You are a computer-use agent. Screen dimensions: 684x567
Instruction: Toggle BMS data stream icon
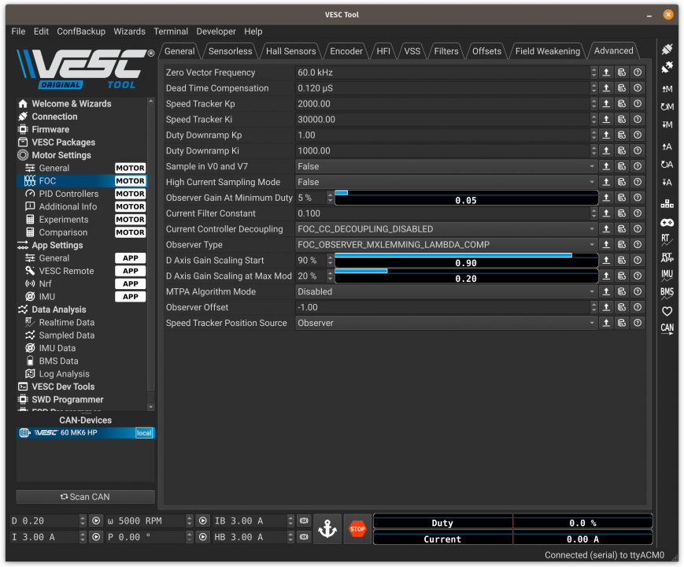(667, 292)
